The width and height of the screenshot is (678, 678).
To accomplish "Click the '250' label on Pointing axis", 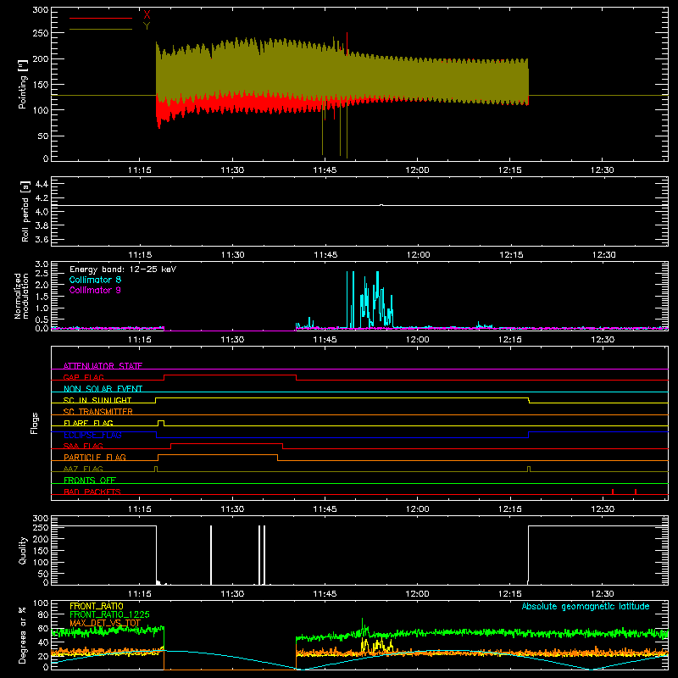I will pyautogui.click(x=40, y=33).
